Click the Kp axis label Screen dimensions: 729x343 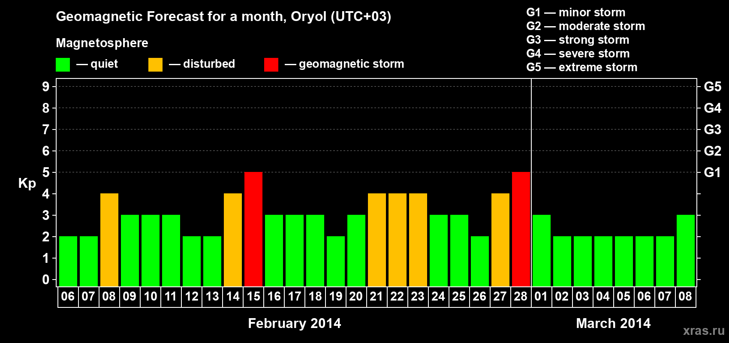point(27,184)
